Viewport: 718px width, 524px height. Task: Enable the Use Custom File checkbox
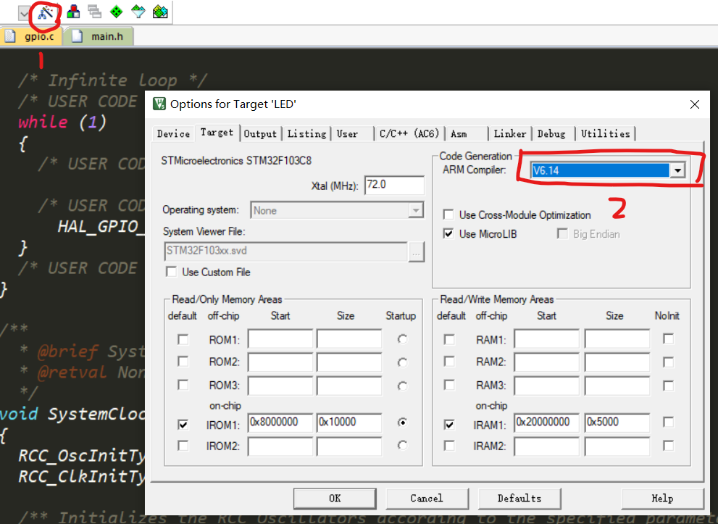(171, 272)
